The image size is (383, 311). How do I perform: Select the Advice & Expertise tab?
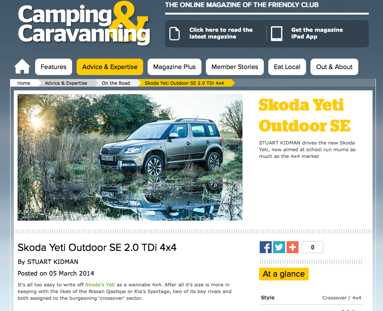coord(110,66)
